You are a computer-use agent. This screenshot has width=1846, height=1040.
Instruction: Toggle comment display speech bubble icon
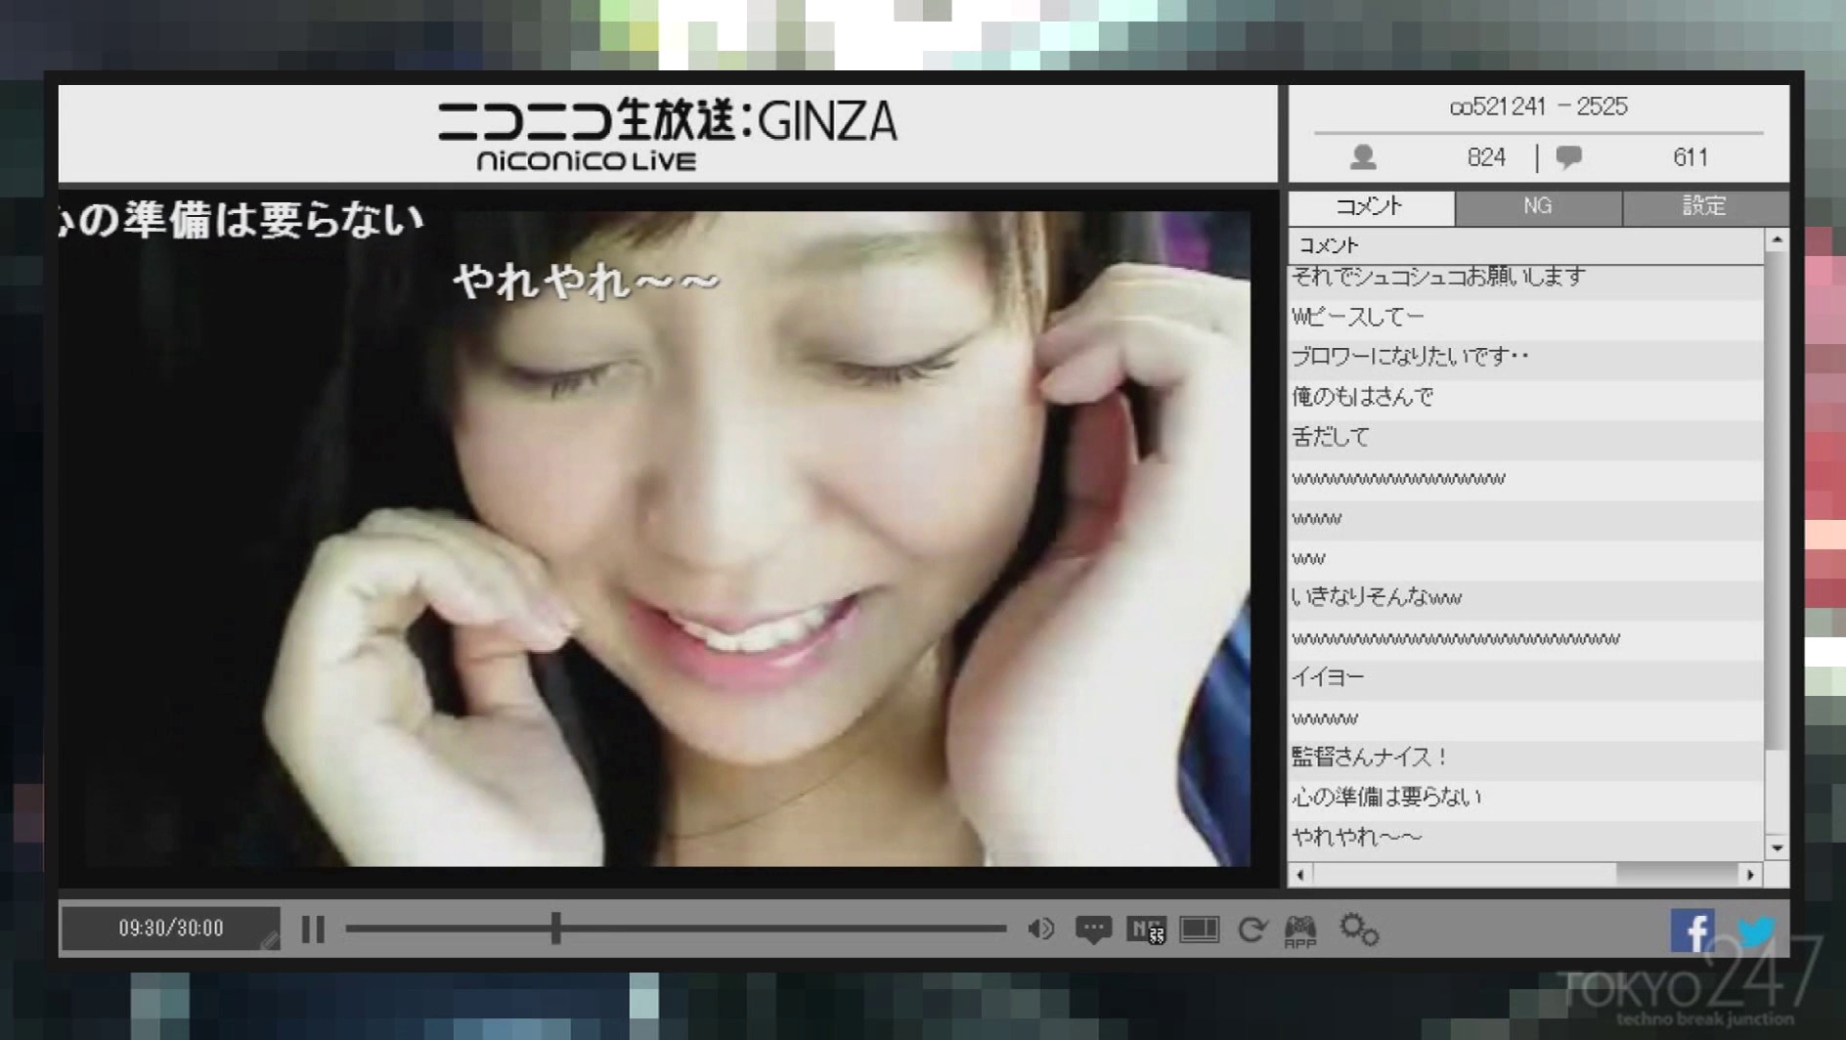(1093, 929)
